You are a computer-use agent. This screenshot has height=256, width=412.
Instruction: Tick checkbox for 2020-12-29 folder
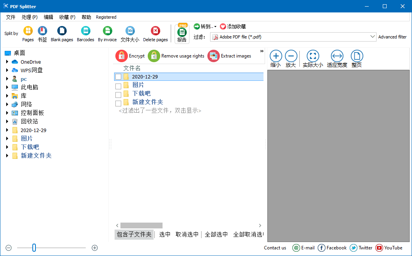pos(118,77)
